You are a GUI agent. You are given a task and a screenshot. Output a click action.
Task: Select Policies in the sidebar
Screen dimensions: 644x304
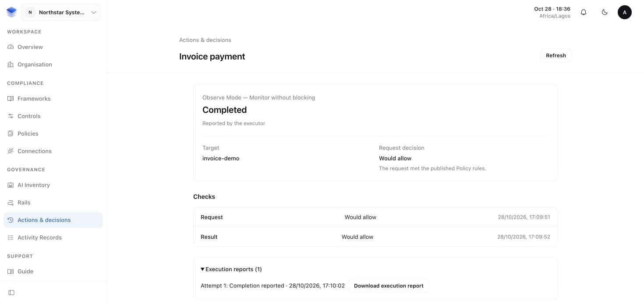pyautogui.click(x=53, y=133)
